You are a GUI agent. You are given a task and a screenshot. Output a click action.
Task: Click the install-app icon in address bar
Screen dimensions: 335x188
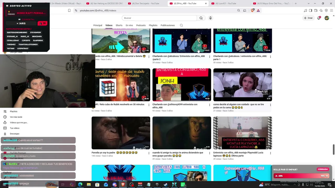[245, 10]
